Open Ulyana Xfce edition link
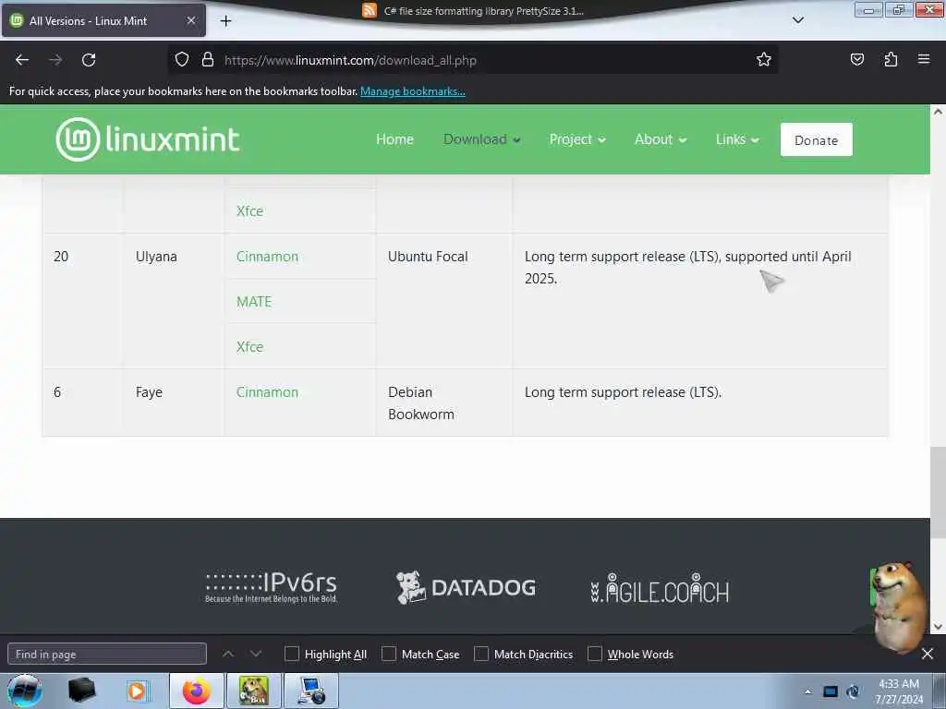This screenshot has height=709, width=946. (x=249, y=347)
